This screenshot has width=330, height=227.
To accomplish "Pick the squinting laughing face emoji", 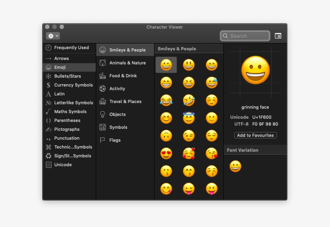I will (x=189, y=83).
